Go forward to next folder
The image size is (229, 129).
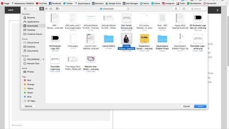click(x=36, y=9)
